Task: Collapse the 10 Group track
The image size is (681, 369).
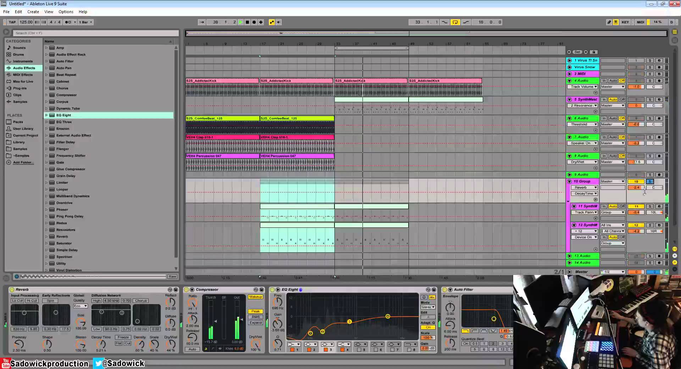Action: point(570,181)
